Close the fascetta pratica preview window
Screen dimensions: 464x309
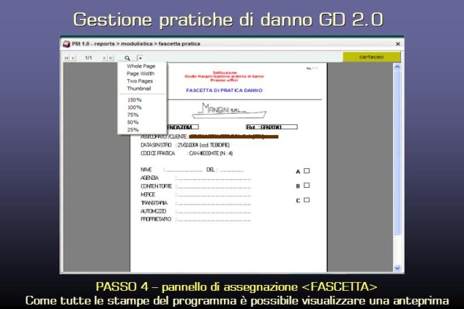397,44
